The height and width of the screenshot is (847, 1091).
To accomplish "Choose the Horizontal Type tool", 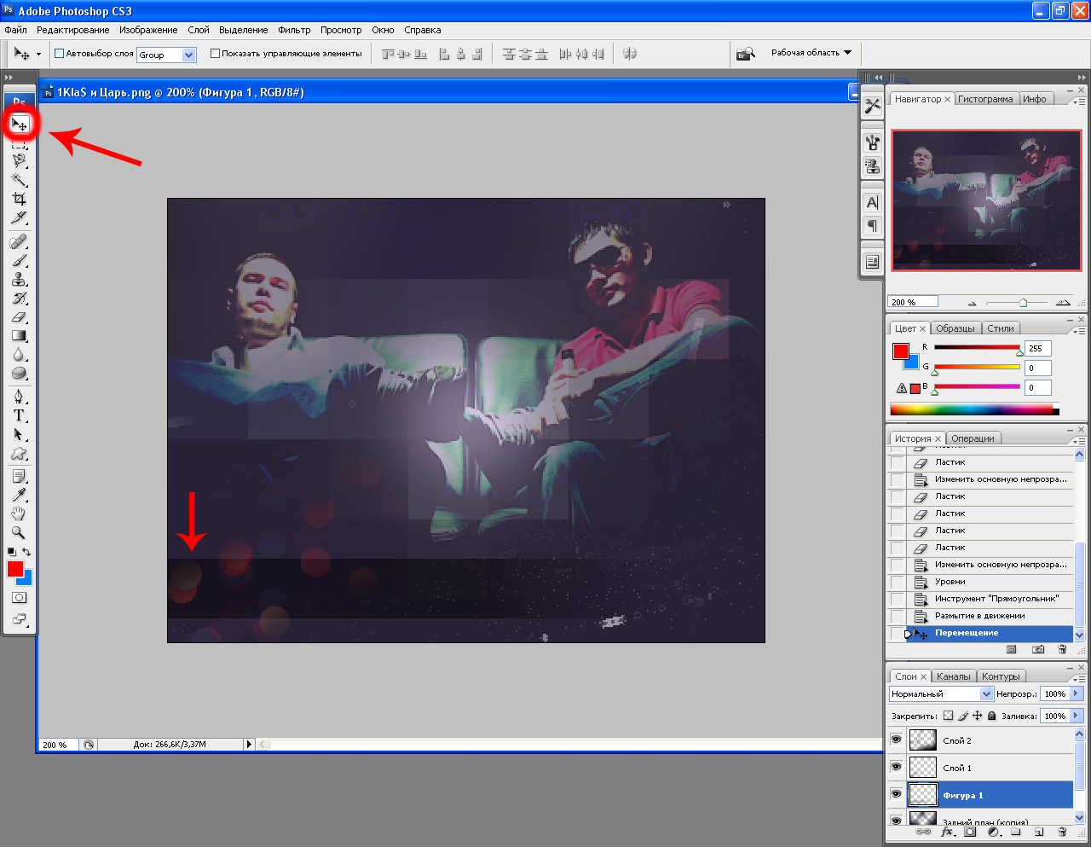I will (19, 415).
